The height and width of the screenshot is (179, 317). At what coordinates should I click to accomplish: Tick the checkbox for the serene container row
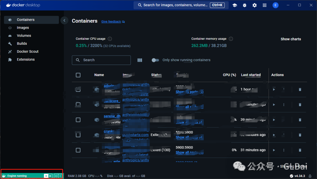[78, 120]
